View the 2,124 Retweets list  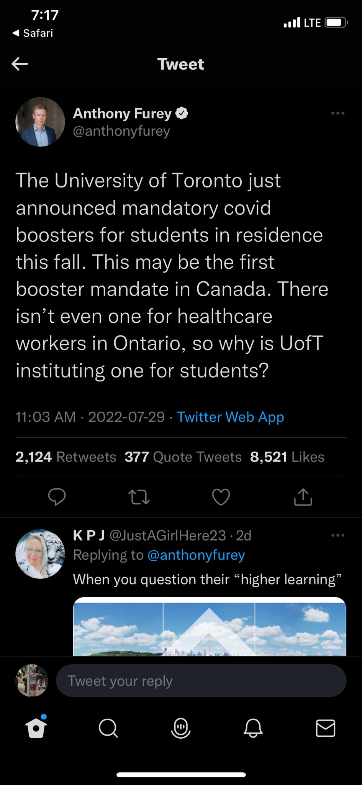[x=66, y=457]
